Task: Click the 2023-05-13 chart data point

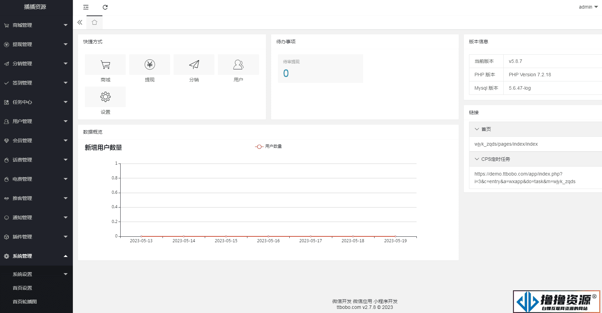Action: [x=141, y=236]
